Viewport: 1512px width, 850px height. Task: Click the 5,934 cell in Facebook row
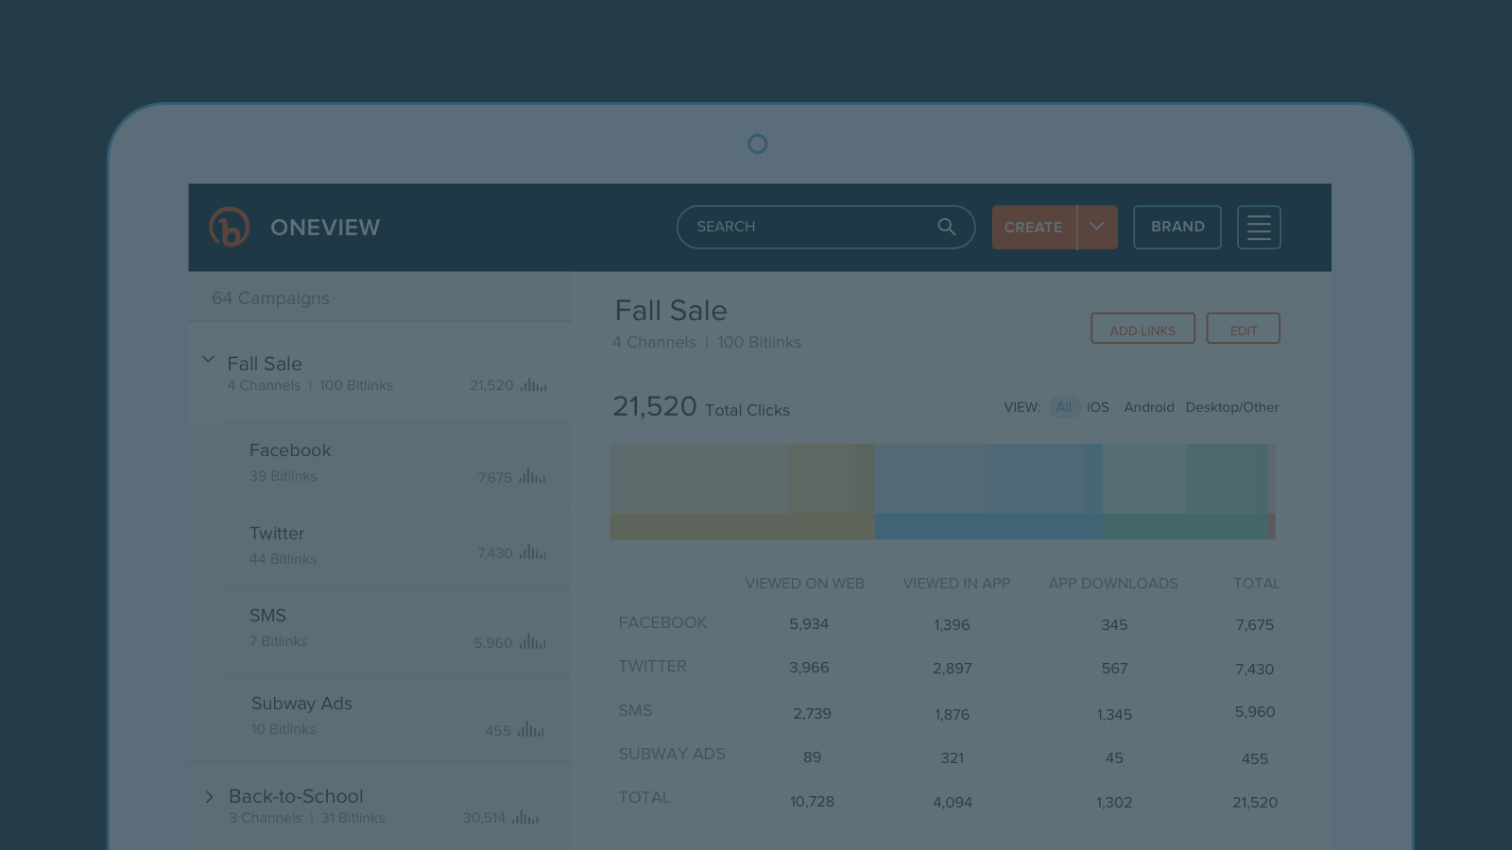(809, 624)
